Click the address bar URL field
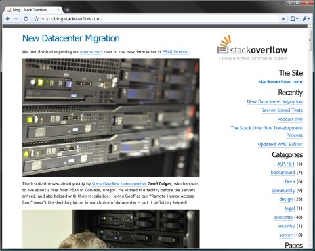The width and height of the screenshot is (315, 251). 159,19
